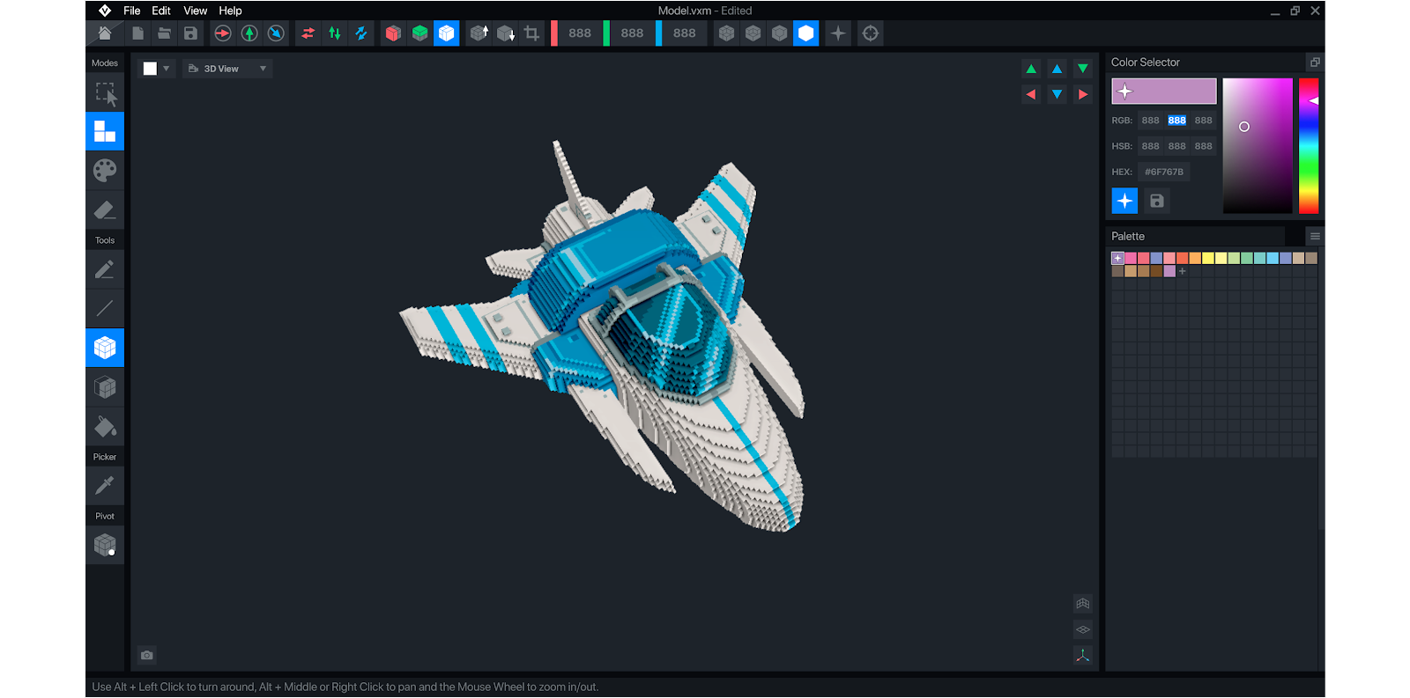The width and height of the screenshot is (1410, 698).
Task: Activate the crop volume tool
Action: 531,33
